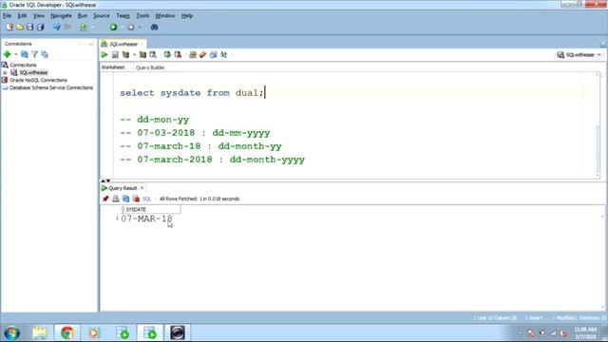
Task: Click the binoculars Find DB Object icon
Action: tap(154, 27)
